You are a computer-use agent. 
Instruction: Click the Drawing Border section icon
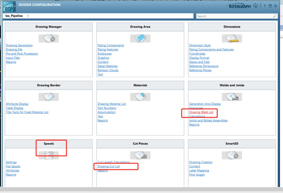click(48, 97)
